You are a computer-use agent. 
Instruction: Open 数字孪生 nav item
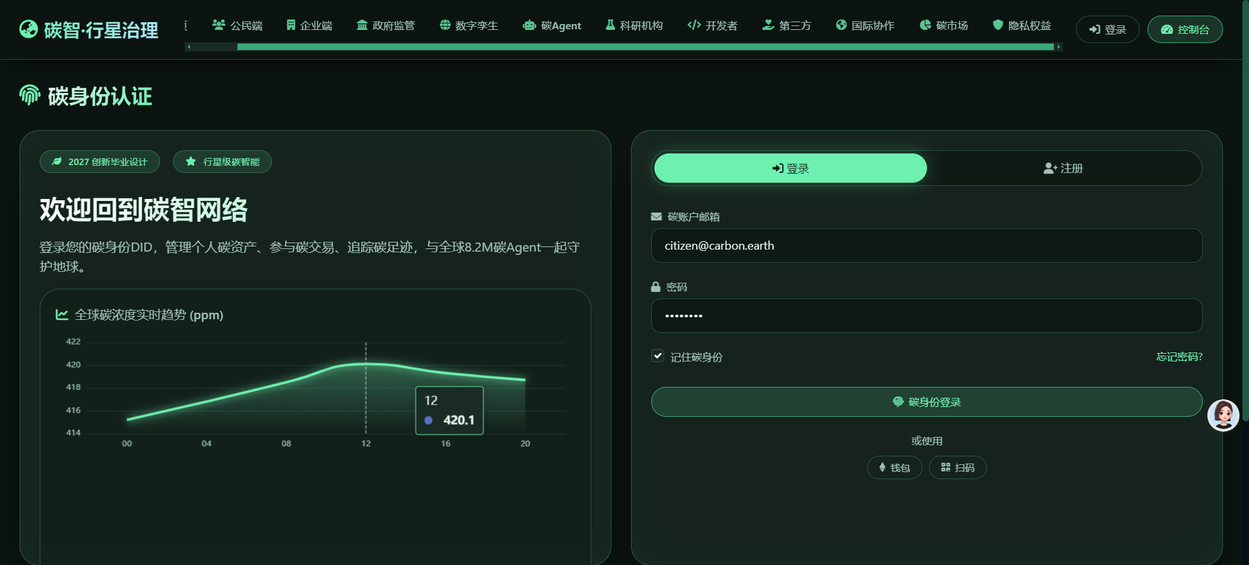[469, 25]
